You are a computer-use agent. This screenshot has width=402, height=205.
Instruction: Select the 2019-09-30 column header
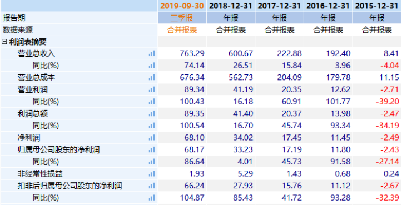point(182,6)
